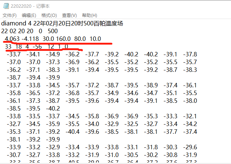
Task: Open the 文件(F) menu
Action: click(x=10, y=15)
